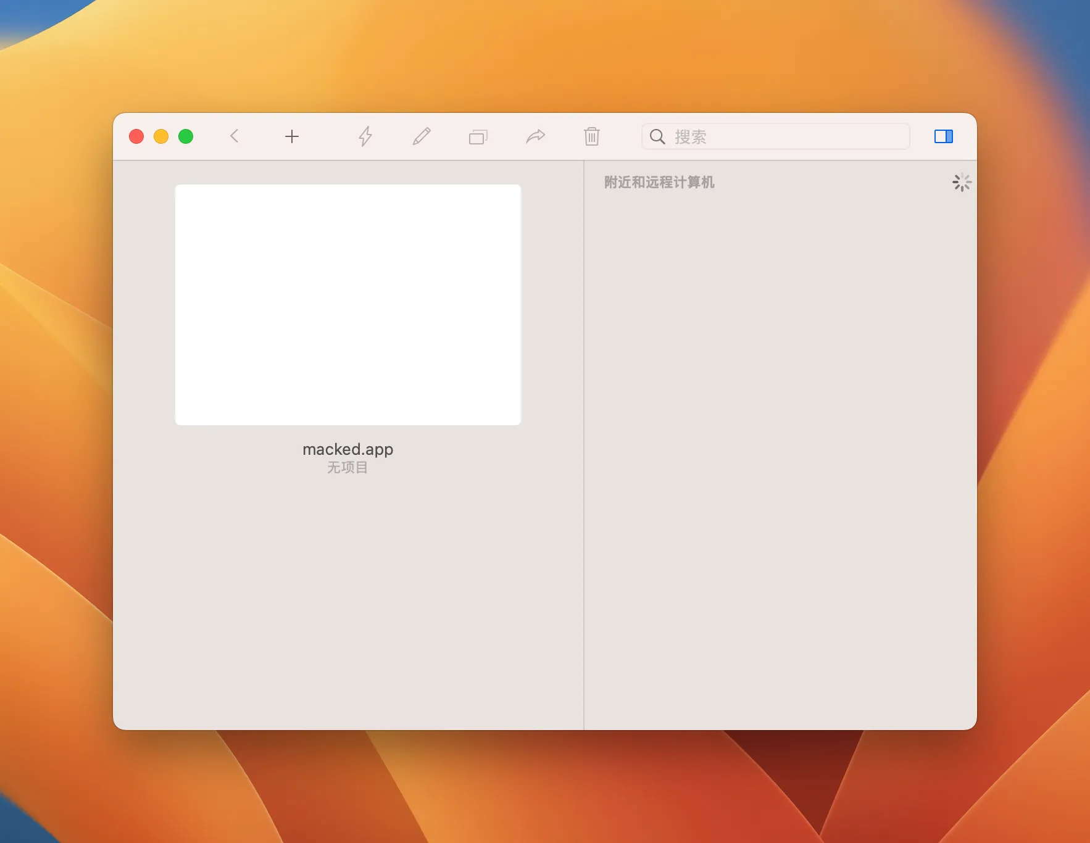Click the desktop wallpaper below the window

point(543,790)
